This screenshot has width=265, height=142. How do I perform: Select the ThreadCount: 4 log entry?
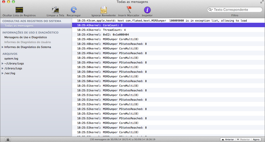[114, 30]
